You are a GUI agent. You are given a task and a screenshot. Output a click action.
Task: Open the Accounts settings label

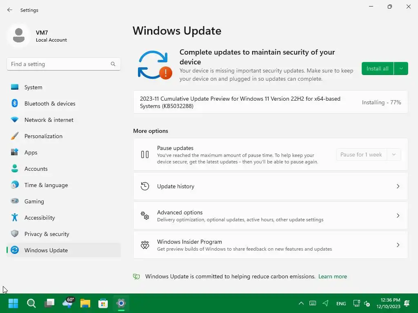coord(36,169)
